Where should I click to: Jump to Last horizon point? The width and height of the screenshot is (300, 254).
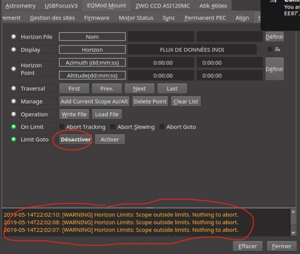click(172, 88)
